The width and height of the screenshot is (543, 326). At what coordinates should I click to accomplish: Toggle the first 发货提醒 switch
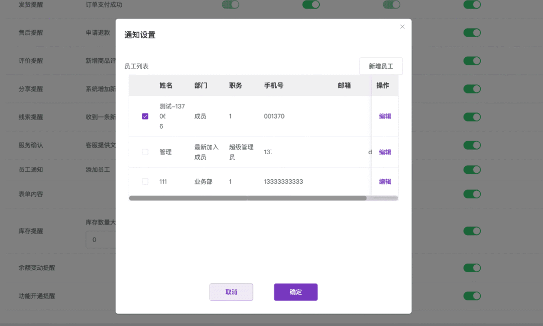(230, 5)
